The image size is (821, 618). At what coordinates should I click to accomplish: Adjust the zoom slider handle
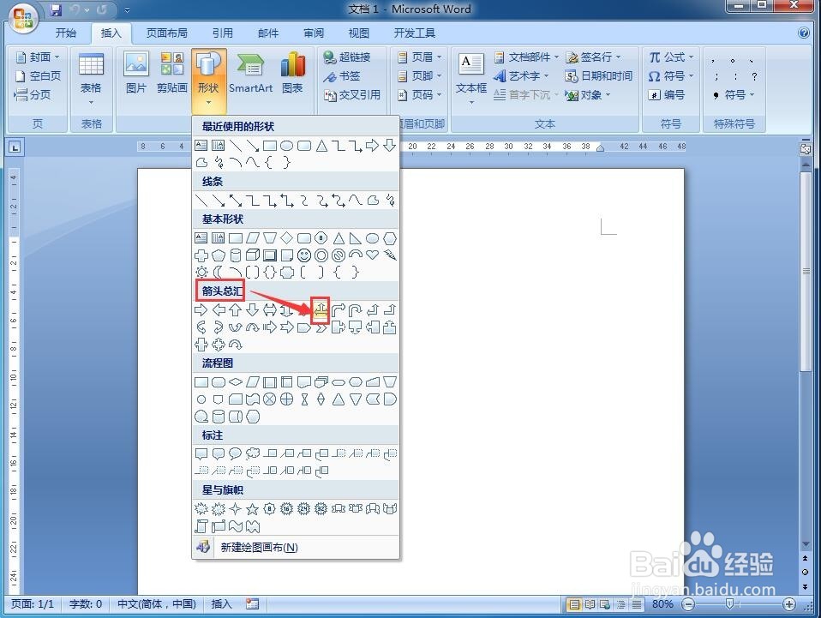[729, 604]
